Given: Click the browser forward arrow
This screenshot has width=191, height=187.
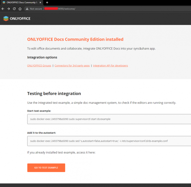Looking at the screenshot, I should coord(8,9).
